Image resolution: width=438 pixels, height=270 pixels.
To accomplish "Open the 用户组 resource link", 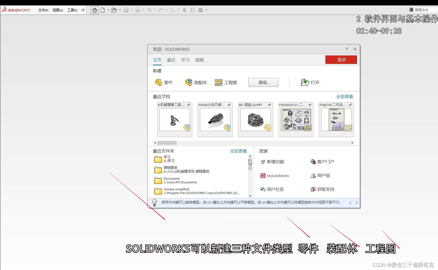I will (320, 176).
